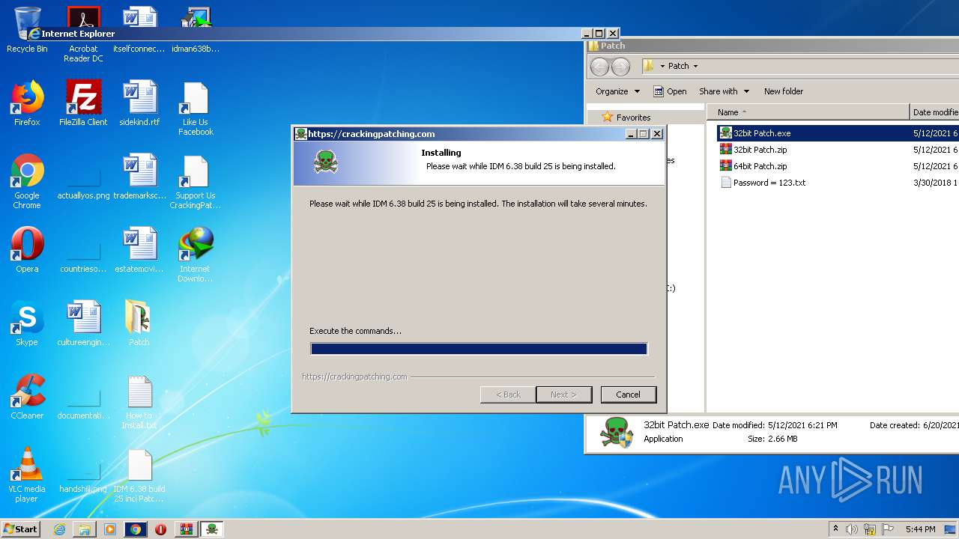
Task: Open the Start menu
Action: (21, 529)
